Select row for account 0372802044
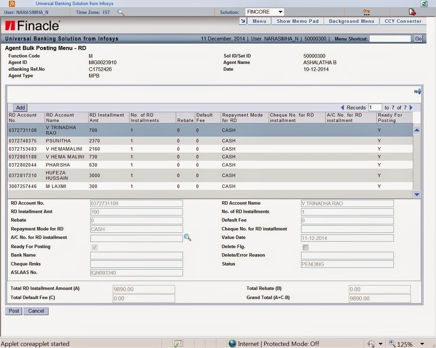Screen dimensions: 436x348 (x=210, y=165)
